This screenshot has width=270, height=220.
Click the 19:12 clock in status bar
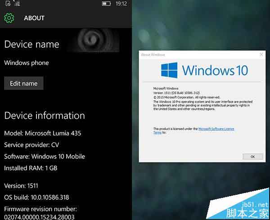(x=121, y=4)
